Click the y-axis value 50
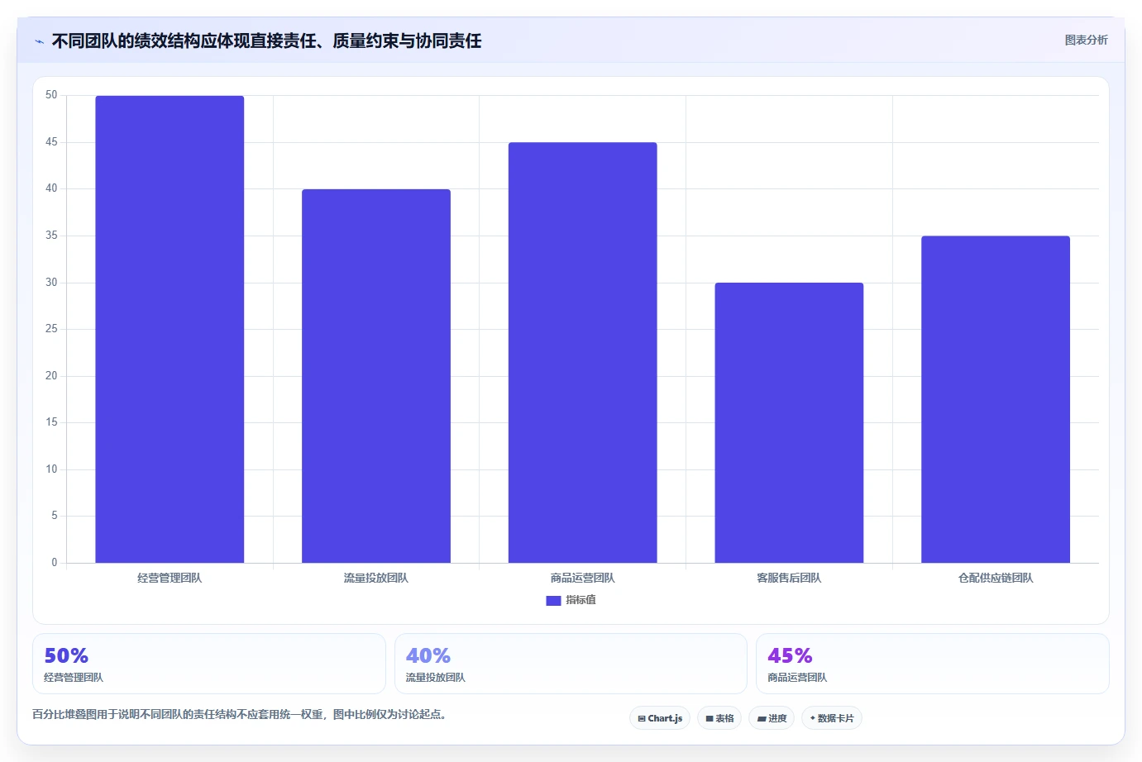 [51, 95]
